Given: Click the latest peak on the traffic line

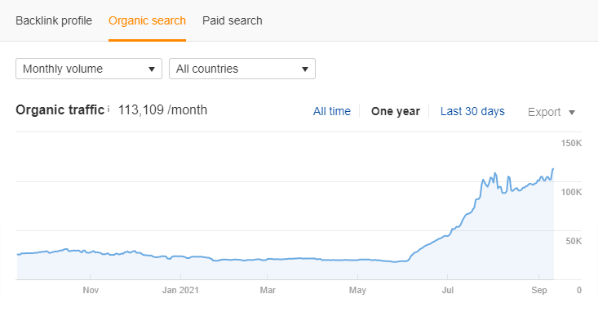Looking at the screenshot, I should 553,169.
